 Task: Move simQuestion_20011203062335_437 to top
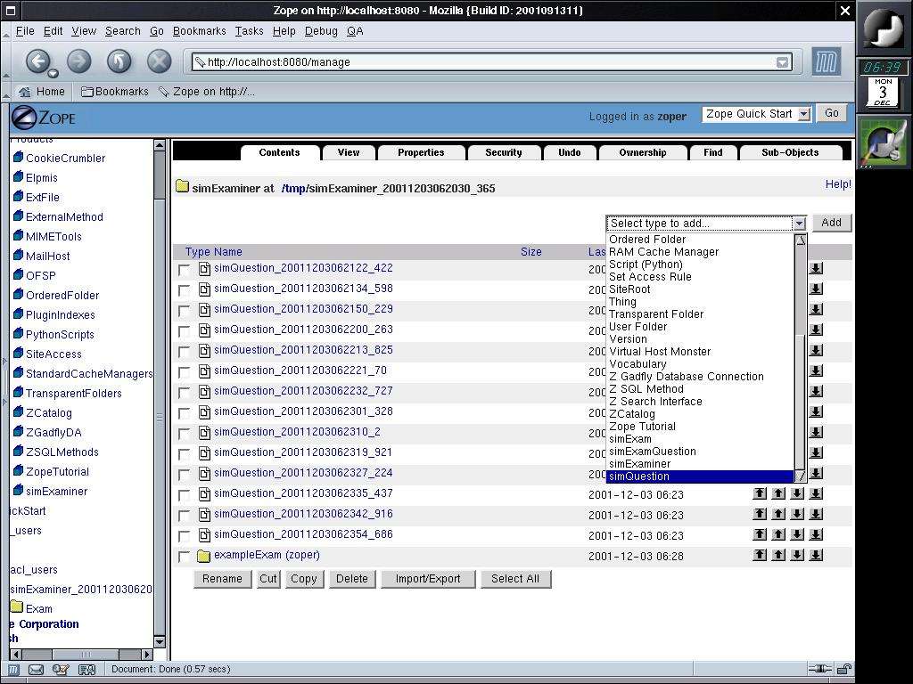pos(760,493)
